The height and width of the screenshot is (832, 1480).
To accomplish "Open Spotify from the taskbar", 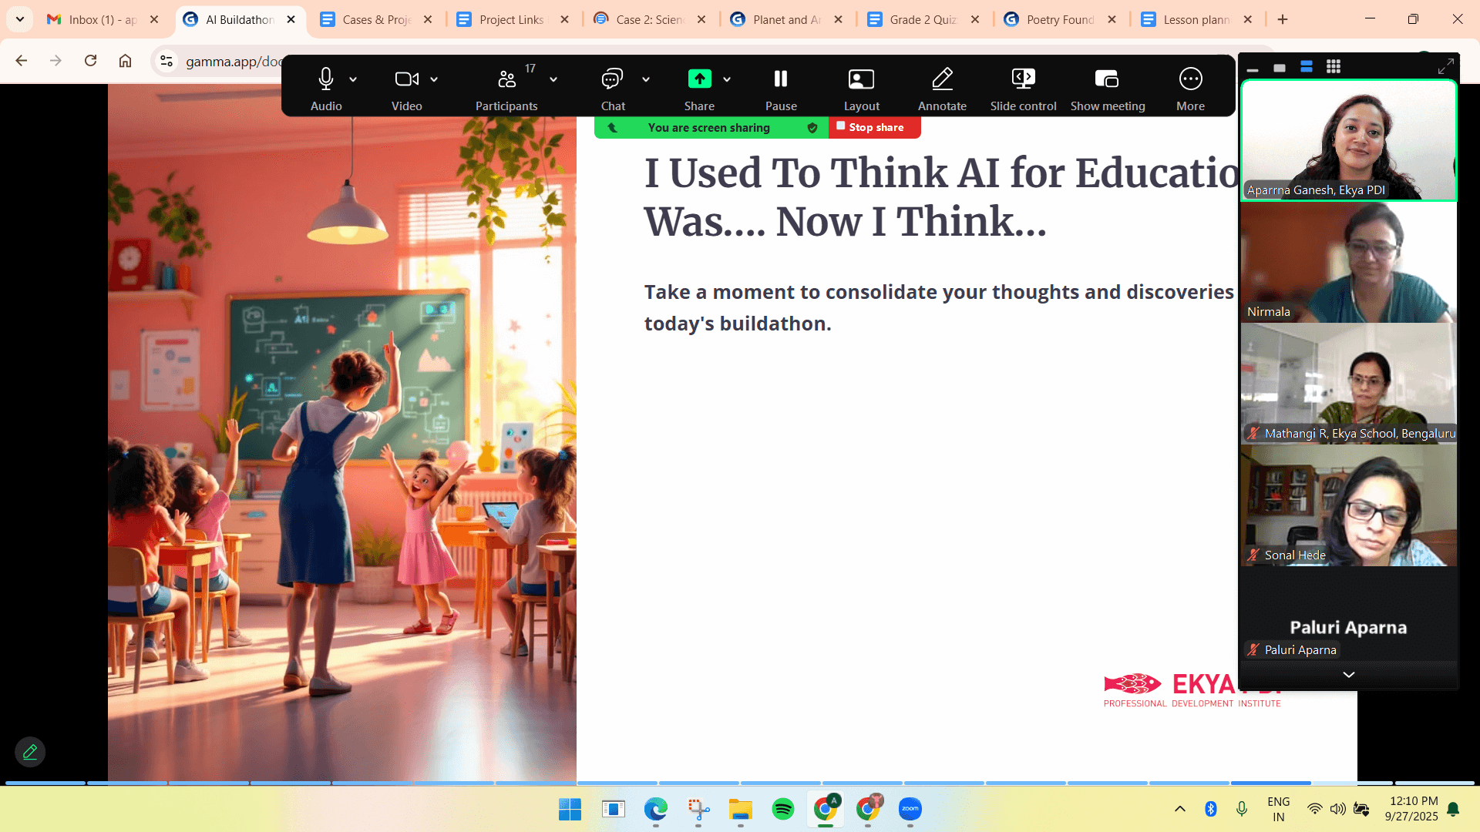I will coord(782,809).
